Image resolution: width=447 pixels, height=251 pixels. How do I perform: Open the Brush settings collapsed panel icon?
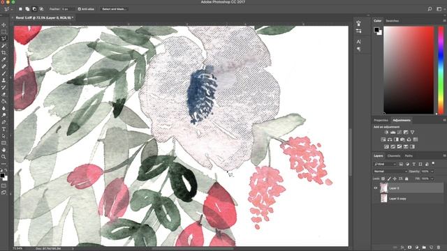point(358,31)
